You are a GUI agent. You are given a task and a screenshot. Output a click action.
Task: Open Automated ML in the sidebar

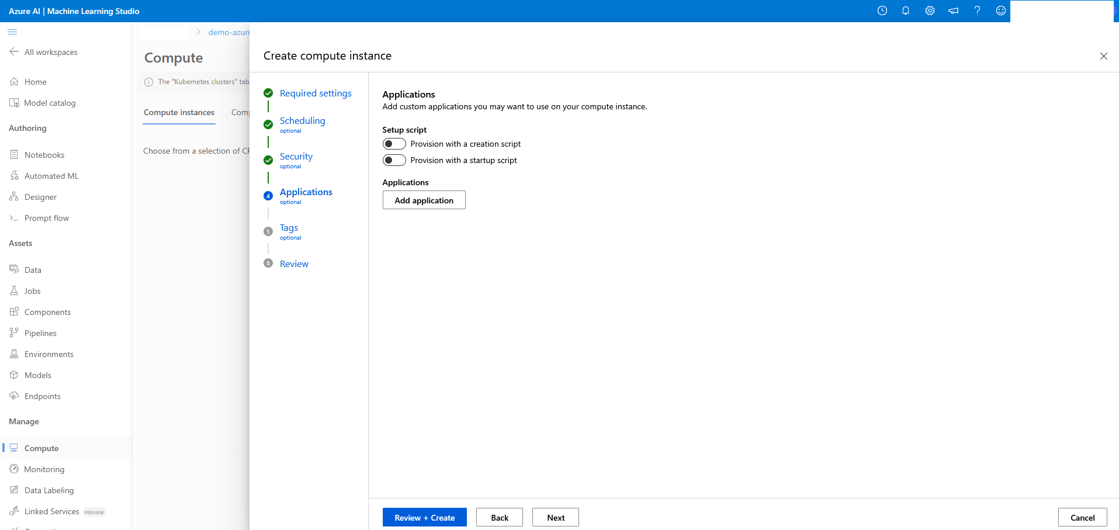coord(51,175)
